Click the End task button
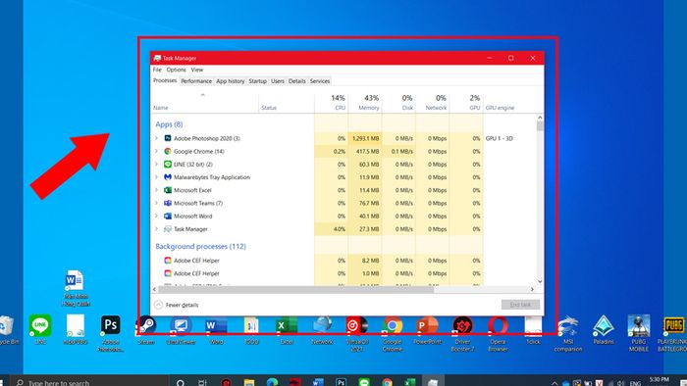This screenshot has width=687, height=386. 520,305
